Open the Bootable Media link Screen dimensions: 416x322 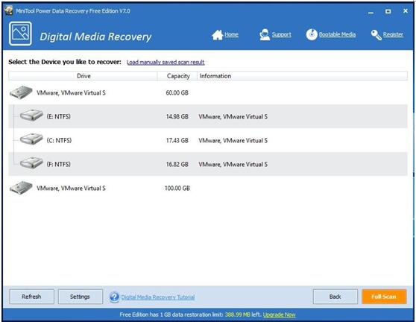click(x=337, y=34)
